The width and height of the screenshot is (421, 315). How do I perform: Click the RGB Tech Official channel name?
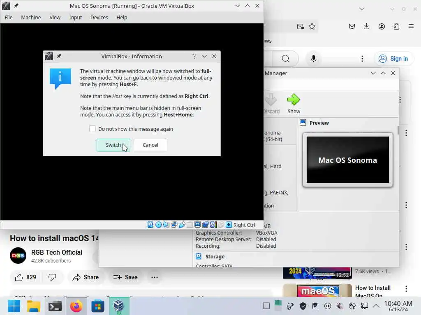[x=57, y=252]
